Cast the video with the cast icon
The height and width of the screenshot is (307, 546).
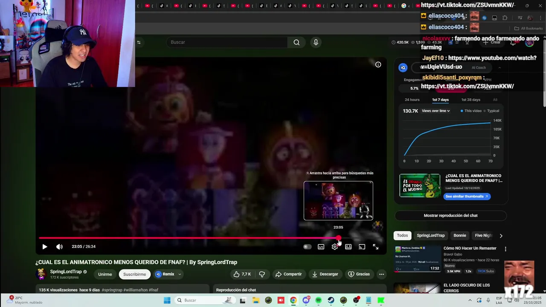pyautogui.click(x=362, y=247)
